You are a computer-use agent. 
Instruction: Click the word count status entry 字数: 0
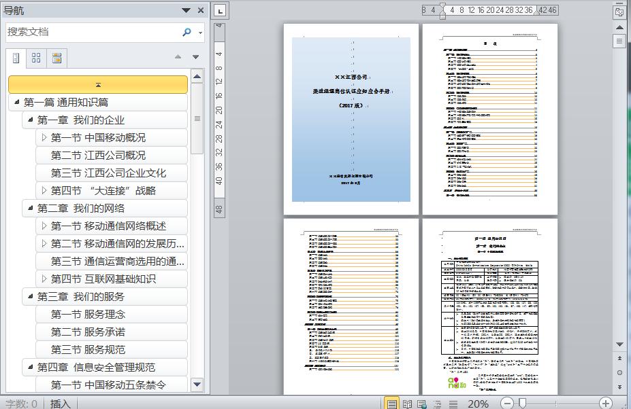pos(21,404)
